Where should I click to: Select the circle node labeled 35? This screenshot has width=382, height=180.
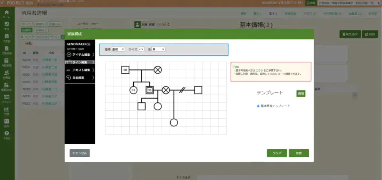tap(134, 90)
